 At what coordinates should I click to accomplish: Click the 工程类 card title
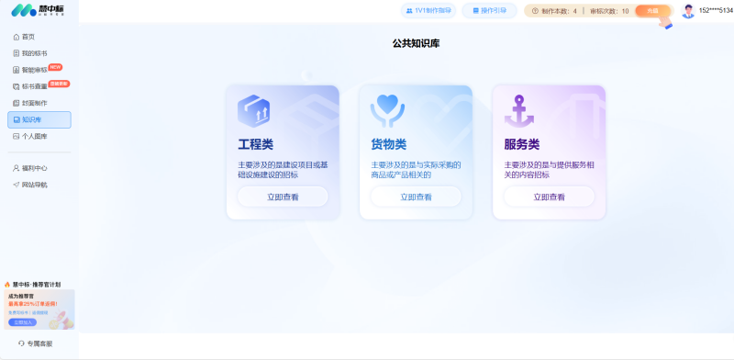256,144
